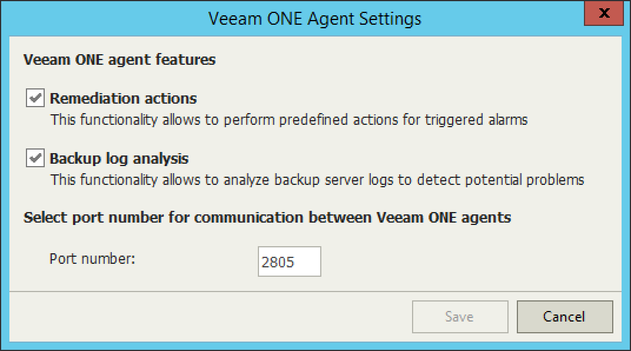Select the Veeam ONE agent features heading
This screenshot has height=351, width=631.
[x=119, y=59]
